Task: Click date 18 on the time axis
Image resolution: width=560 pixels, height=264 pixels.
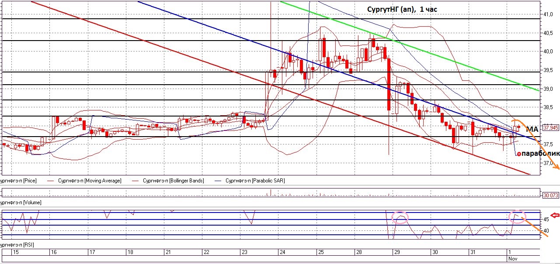Action: tap(130, 253)
